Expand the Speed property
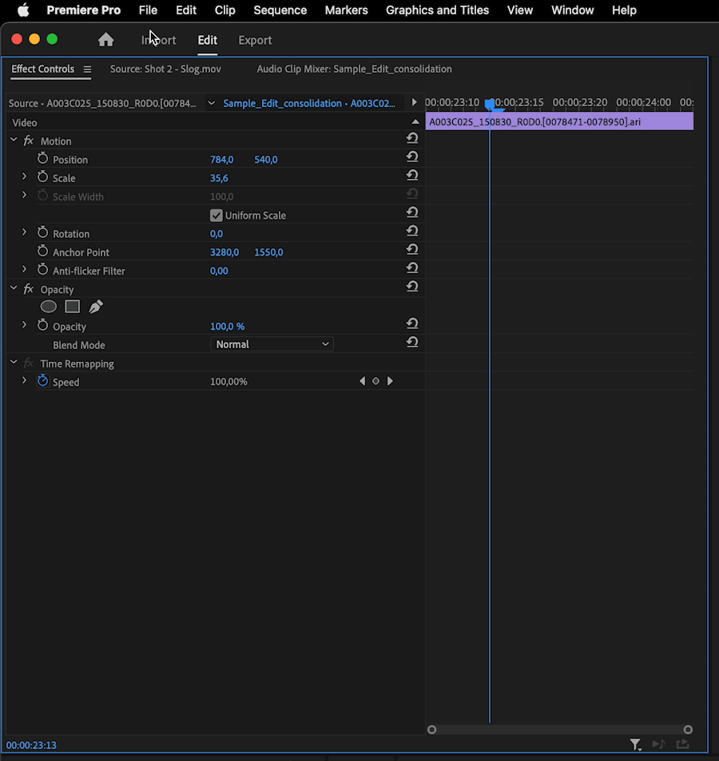The width and height of the screenshot is (719, 761). pos(24,380)
